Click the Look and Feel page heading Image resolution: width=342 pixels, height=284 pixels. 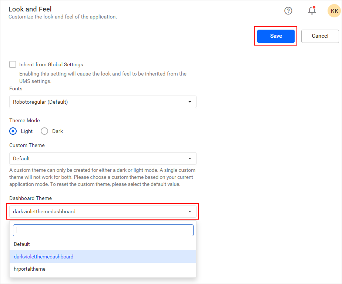click(x=30, y=9)
